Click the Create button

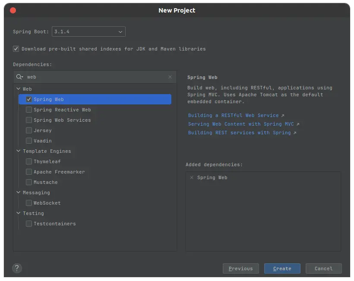click(282, 268)
